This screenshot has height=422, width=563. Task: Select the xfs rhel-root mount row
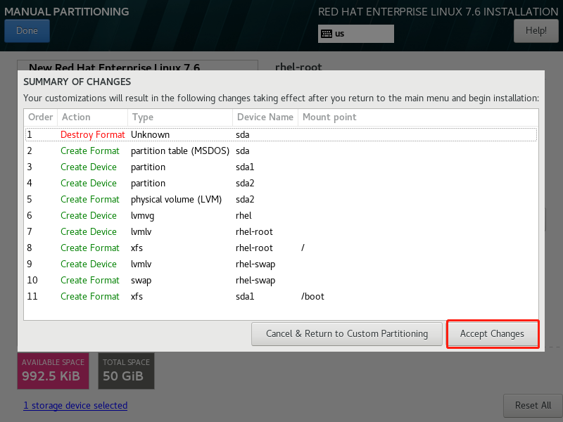point(281,248)
